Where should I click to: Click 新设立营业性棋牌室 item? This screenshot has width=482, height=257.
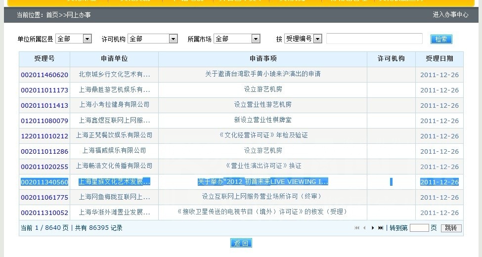click(x=263, y=120)
